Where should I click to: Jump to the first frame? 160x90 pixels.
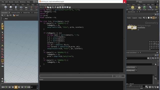click(x=3, y=87)
